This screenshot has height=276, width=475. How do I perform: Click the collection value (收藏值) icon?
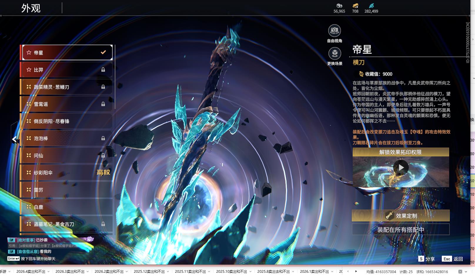(x=361, y=74)
